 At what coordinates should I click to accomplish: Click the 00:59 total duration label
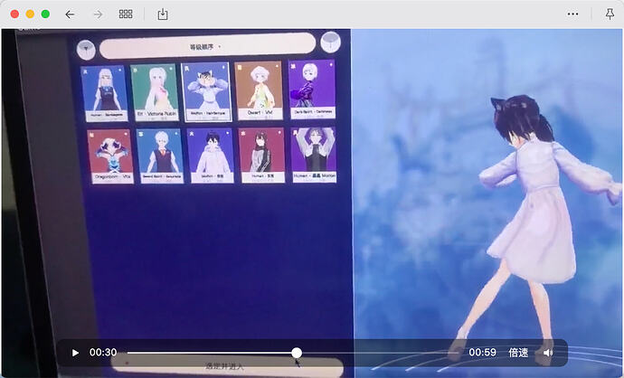(x=482, y=353)
